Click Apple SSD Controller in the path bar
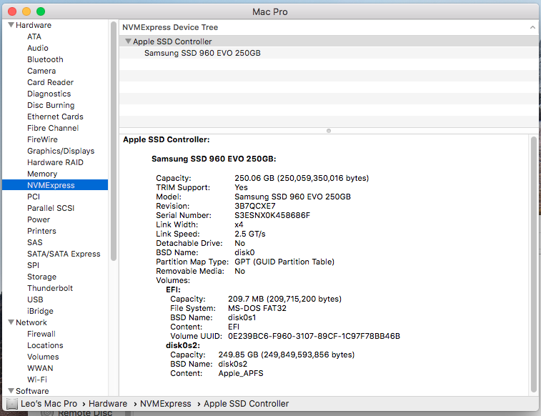541x416 pixels. (x=246, y=404)
